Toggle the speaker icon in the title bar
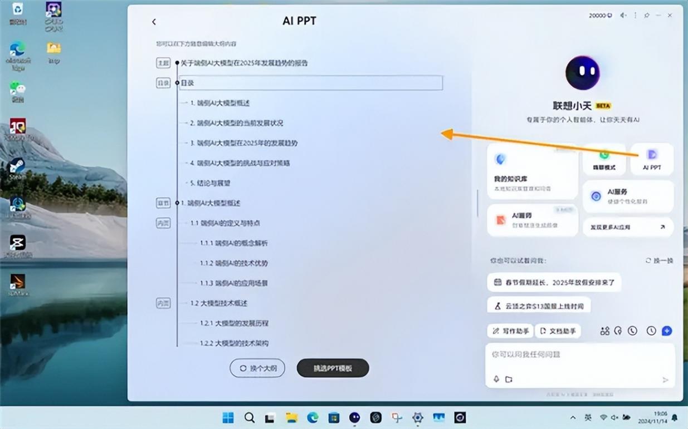The image size is (688, 429). [x=623, y=16]
